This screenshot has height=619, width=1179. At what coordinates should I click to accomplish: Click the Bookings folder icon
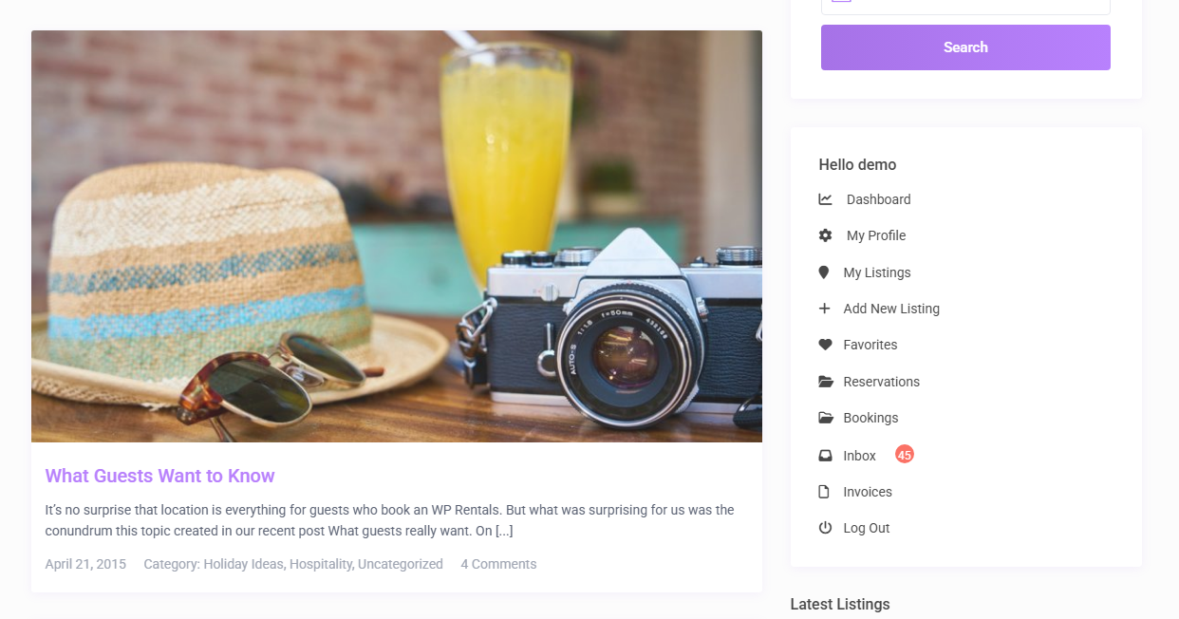pyautogui.click(x=825, y=418)
